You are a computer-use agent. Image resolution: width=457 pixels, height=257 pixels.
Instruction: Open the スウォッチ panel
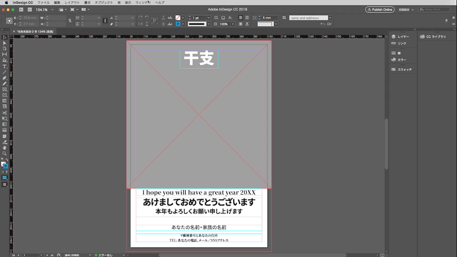coord(402,69)
